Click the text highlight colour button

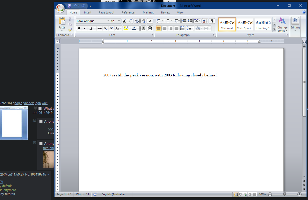click(126, 28)
